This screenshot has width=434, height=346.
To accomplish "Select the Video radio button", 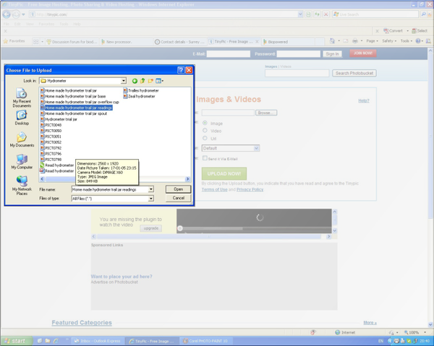I will (205, 131).
